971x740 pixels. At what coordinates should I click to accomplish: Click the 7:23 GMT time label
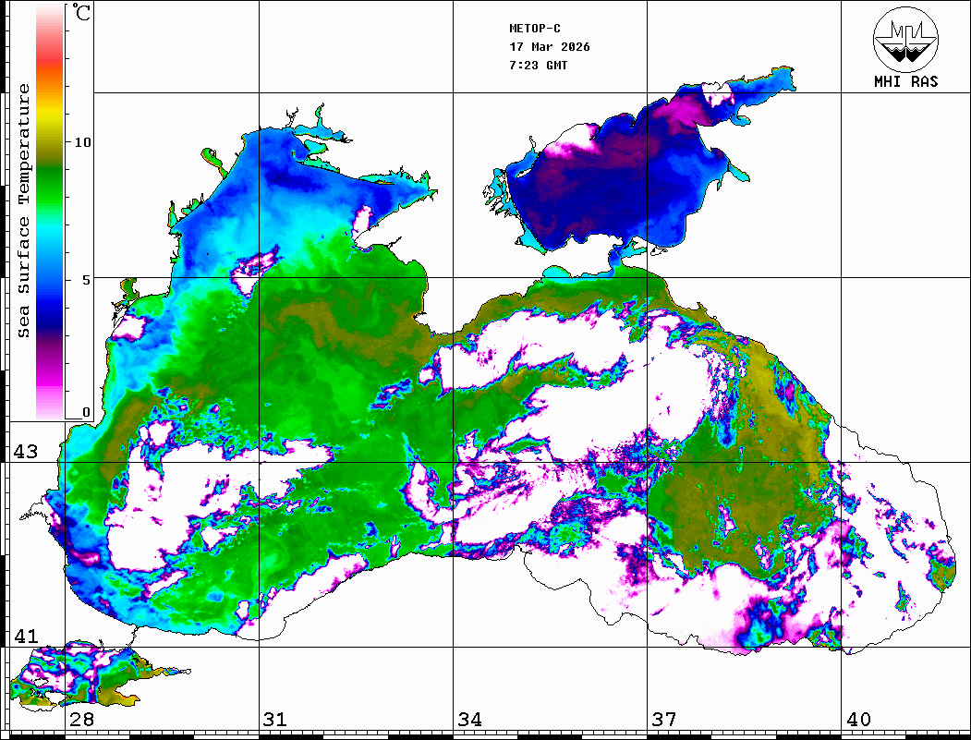coord(539,66)
